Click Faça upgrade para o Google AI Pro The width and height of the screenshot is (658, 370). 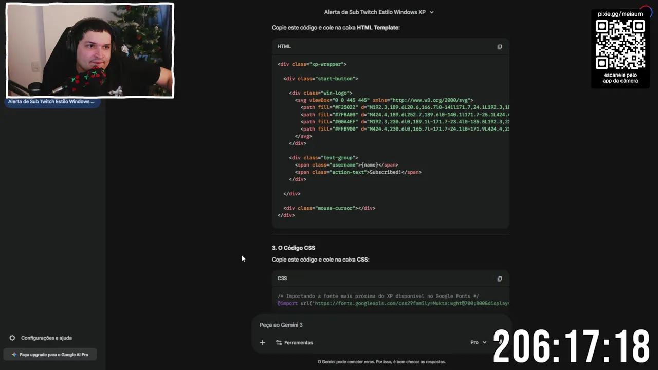[x=50, y=355]
